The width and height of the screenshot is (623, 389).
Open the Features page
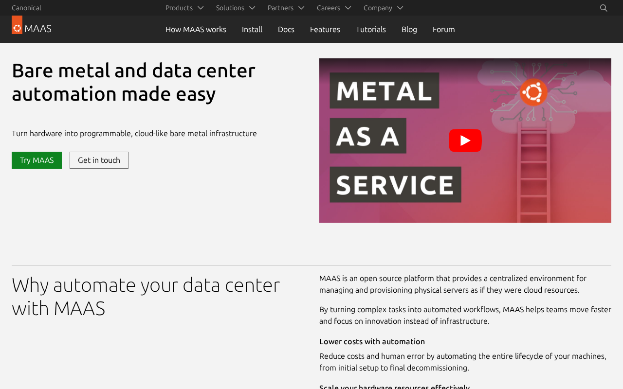pyautogui.click(x=325, y=29)
